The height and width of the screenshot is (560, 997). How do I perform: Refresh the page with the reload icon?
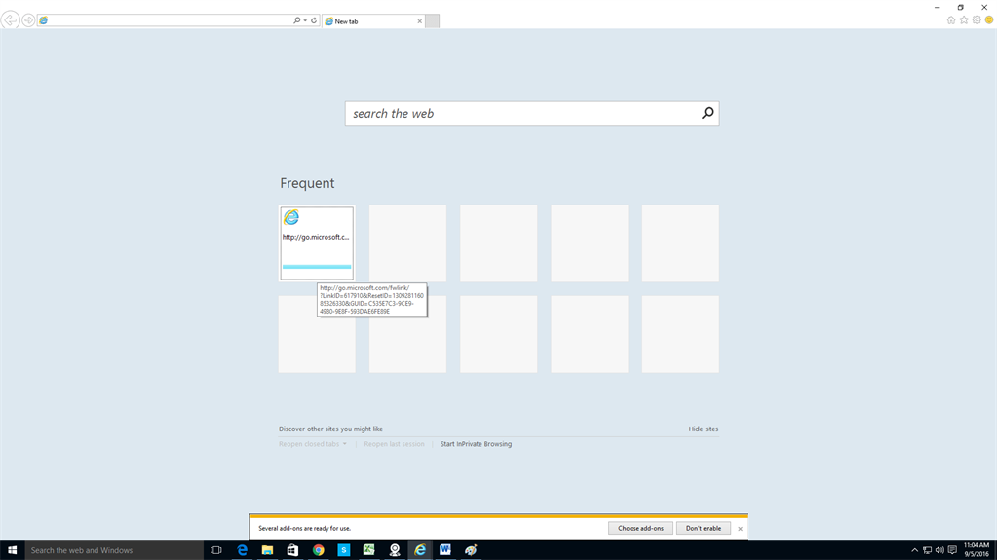point(314,20)
